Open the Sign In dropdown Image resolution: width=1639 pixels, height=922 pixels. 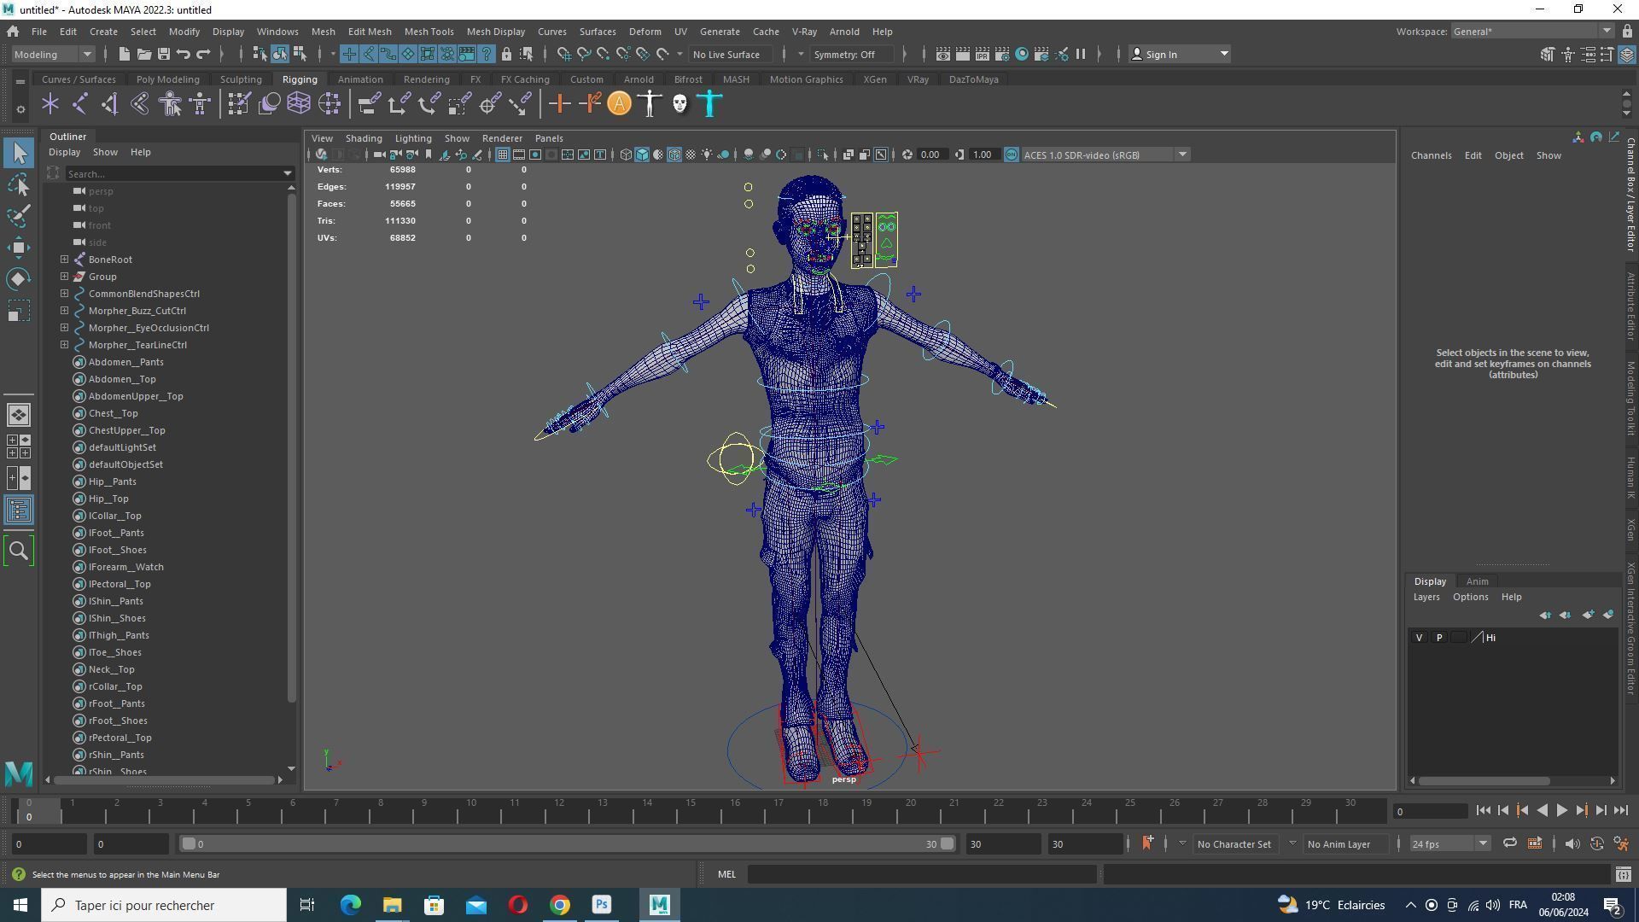pyautogui.click(x=1179, y=55)
